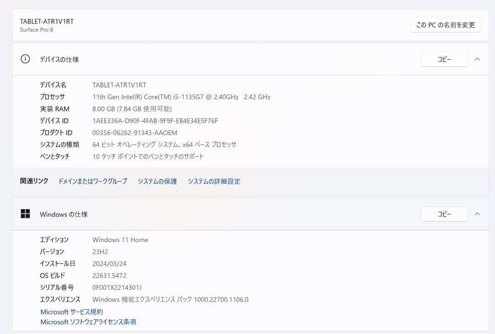Open ドメインまたはワークグループ settings

(92, 181)
